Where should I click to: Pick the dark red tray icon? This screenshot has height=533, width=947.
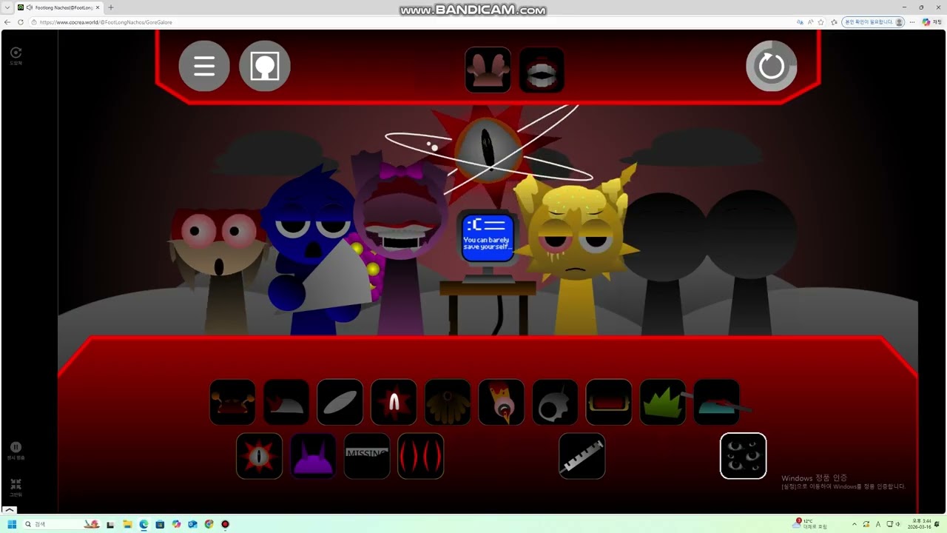[x=609, y=402]
